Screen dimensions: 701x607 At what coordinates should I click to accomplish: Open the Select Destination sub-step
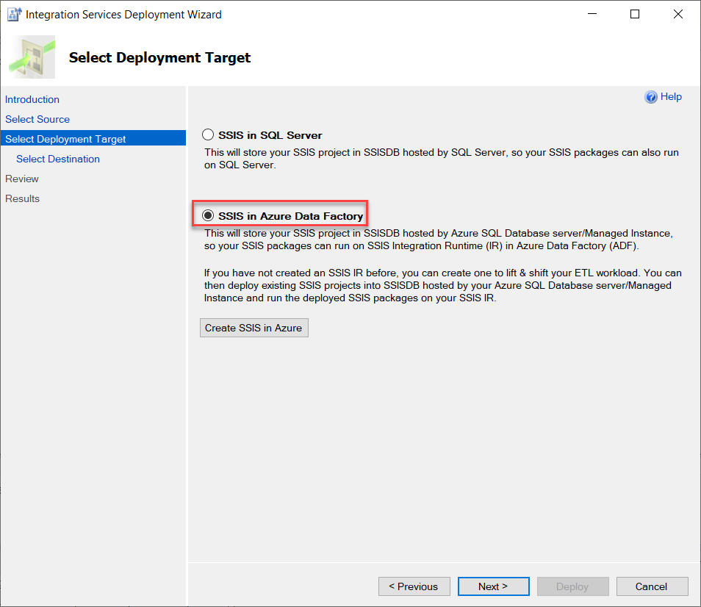coord(57,159)
